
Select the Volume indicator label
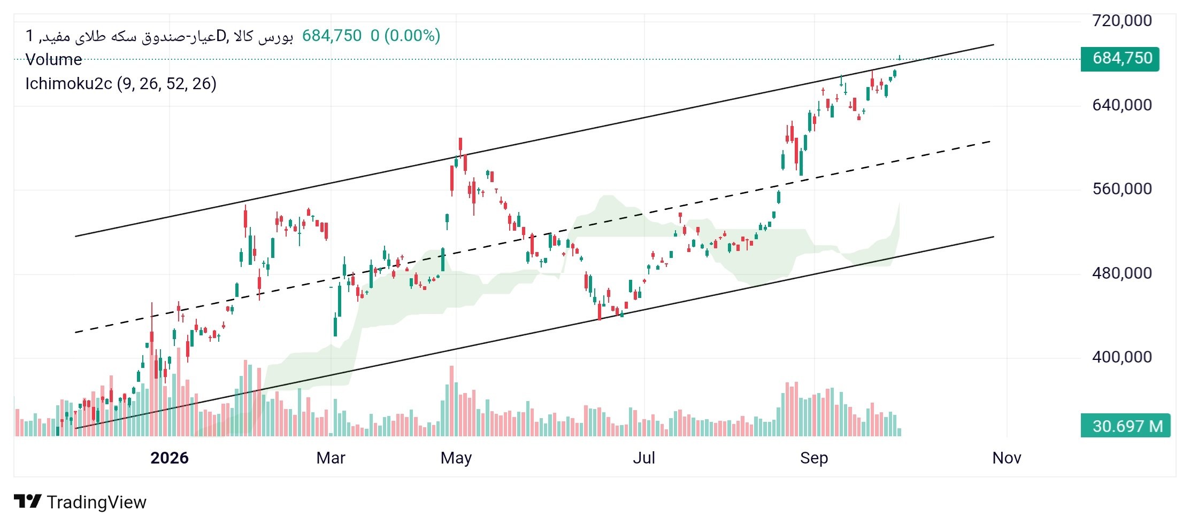(53, 59)
